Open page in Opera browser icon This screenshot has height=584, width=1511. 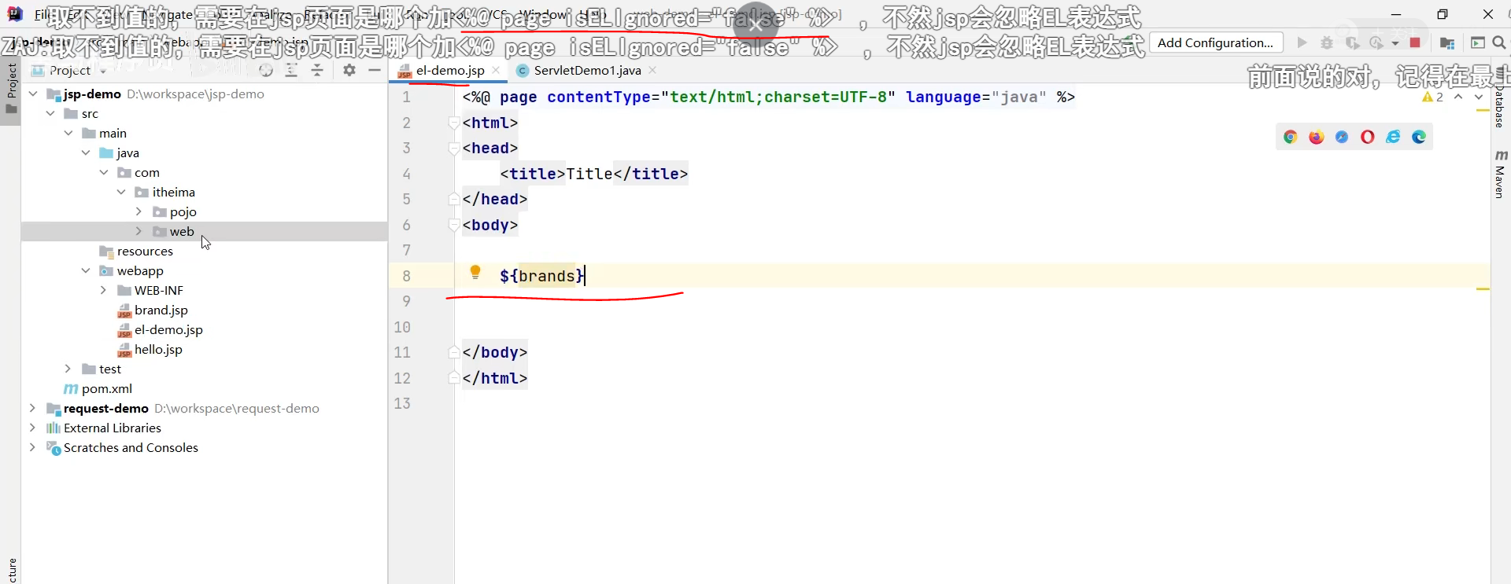pos(1368,137)
